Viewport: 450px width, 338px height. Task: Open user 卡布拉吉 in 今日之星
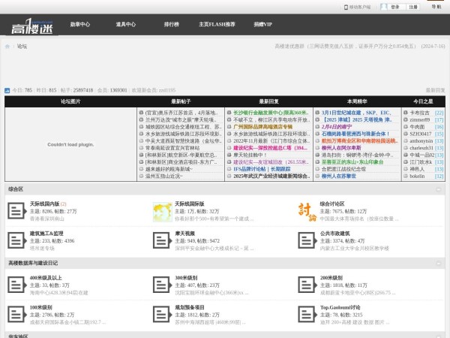(420, 112)
